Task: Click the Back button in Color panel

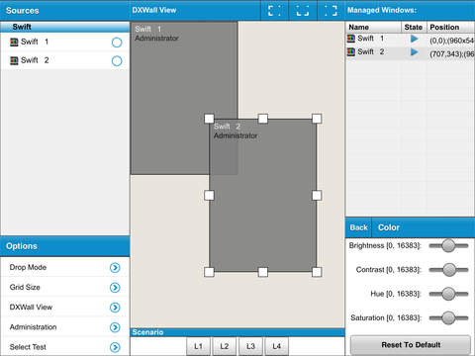Action: (x=358, y=227)
